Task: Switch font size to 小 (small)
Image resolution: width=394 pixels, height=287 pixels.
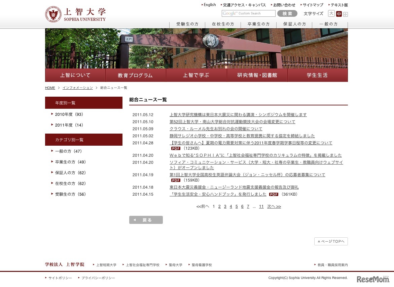Action: pyautogui.click(x=346, y=14)
